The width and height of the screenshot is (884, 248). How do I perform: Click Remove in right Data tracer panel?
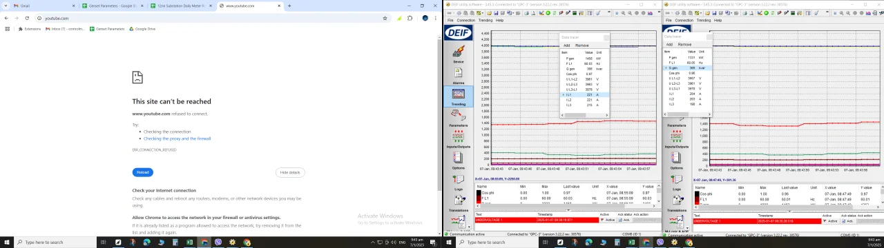684,44
